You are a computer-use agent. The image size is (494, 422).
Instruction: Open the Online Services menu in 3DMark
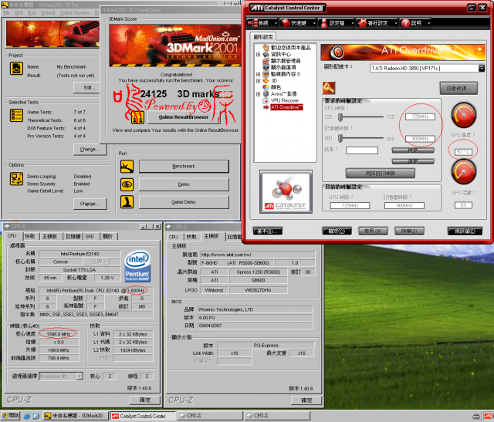(75, 13)
